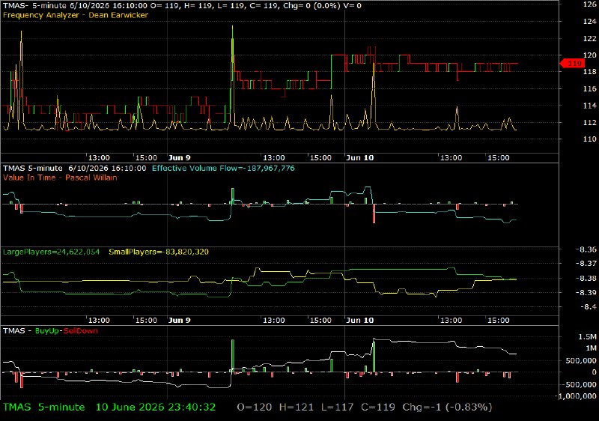Click the Jun 9 date marker on lower axis
This screenshot has height=421, width=599.
coord(179,320)
